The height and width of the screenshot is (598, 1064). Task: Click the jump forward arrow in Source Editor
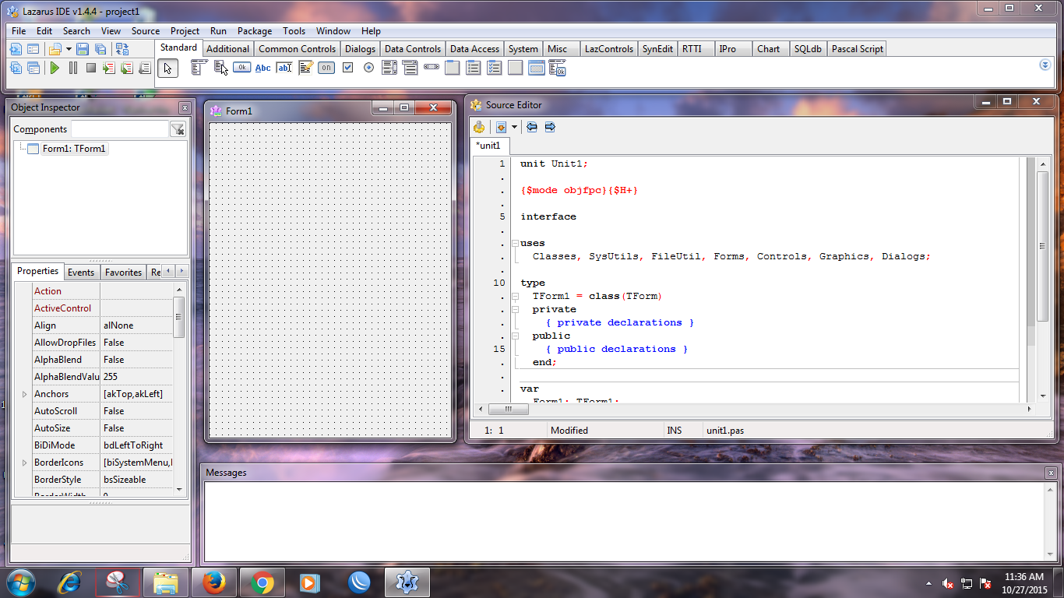click(550, 127)
